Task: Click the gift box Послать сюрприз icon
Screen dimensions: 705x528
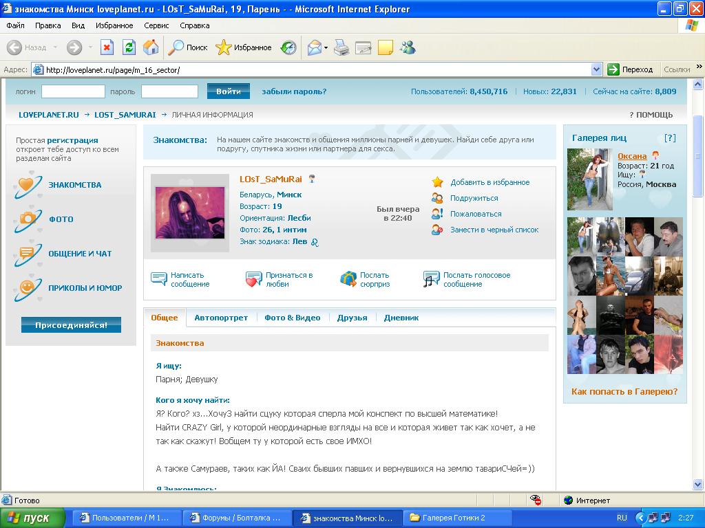Action: [x=348, y=279]
